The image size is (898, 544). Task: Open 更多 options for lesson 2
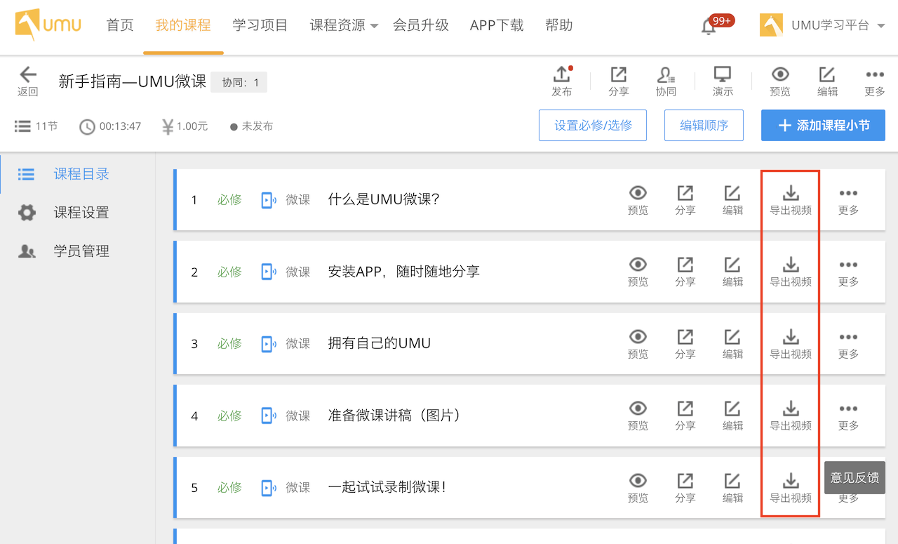pyautogui.click(x=848, y=265)
